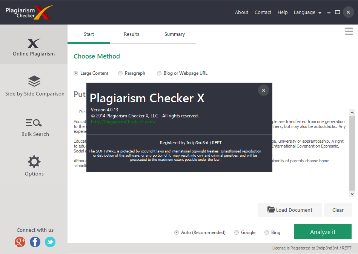This screenshot has width=358, height=254.
Task: Open the About menu
Action: click(x=241, y=12)
